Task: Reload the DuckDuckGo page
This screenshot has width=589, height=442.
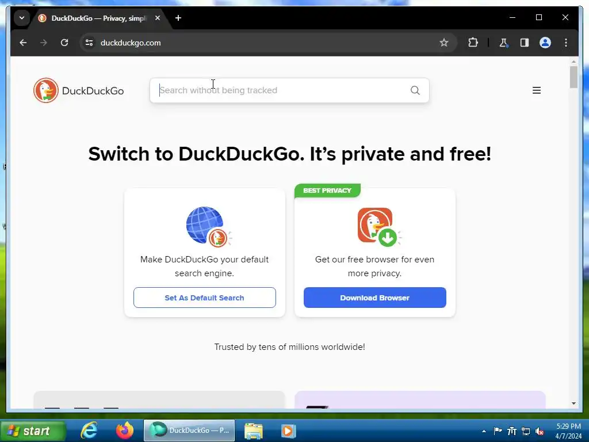Action: 64,43
